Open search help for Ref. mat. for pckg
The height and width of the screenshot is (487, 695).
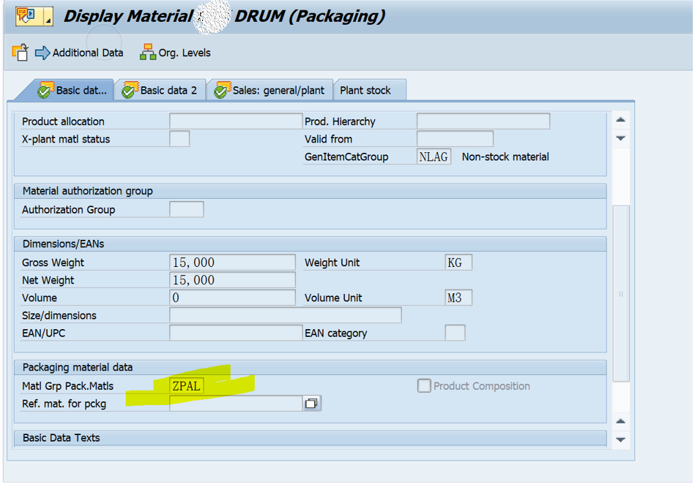click(x=311, y=402)
